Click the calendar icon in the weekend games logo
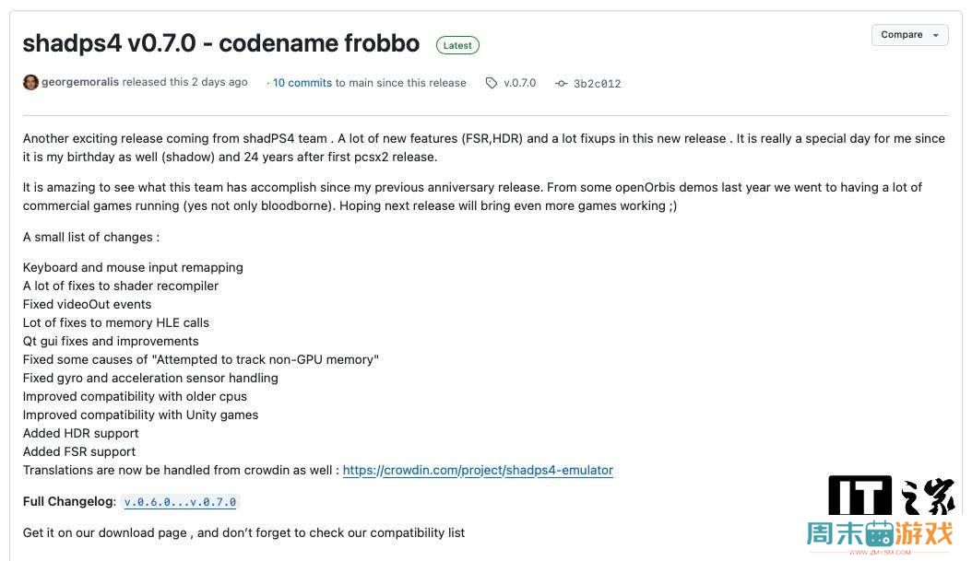The image size is (972, 561). point(880,532)
